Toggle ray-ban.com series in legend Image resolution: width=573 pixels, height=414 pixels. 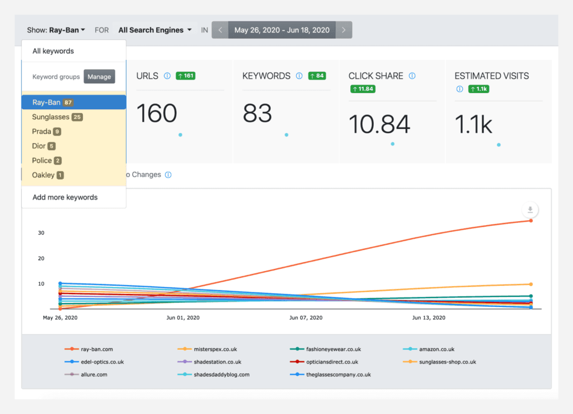(x=88, y=349)
